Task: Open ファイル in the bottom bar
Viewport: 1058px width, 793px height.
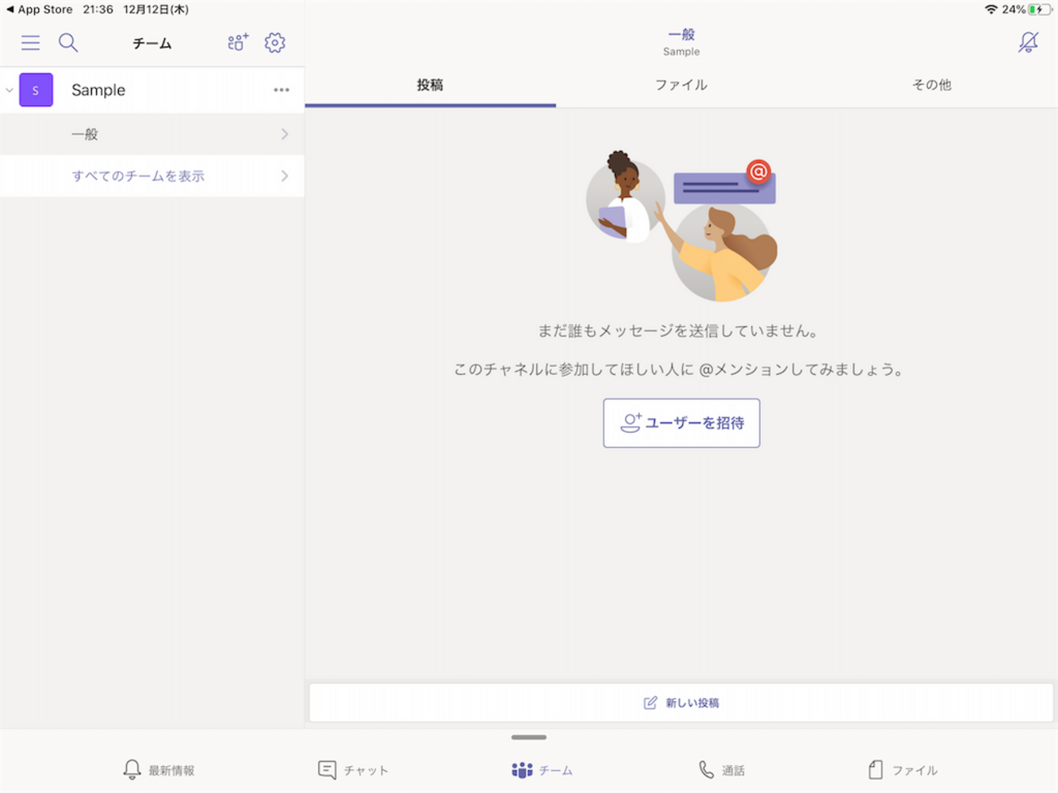Action: (903, 769)
